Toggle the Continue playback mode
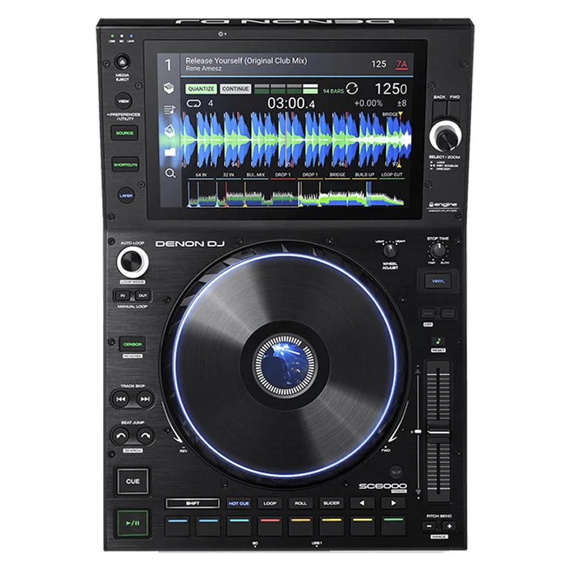 236,89
